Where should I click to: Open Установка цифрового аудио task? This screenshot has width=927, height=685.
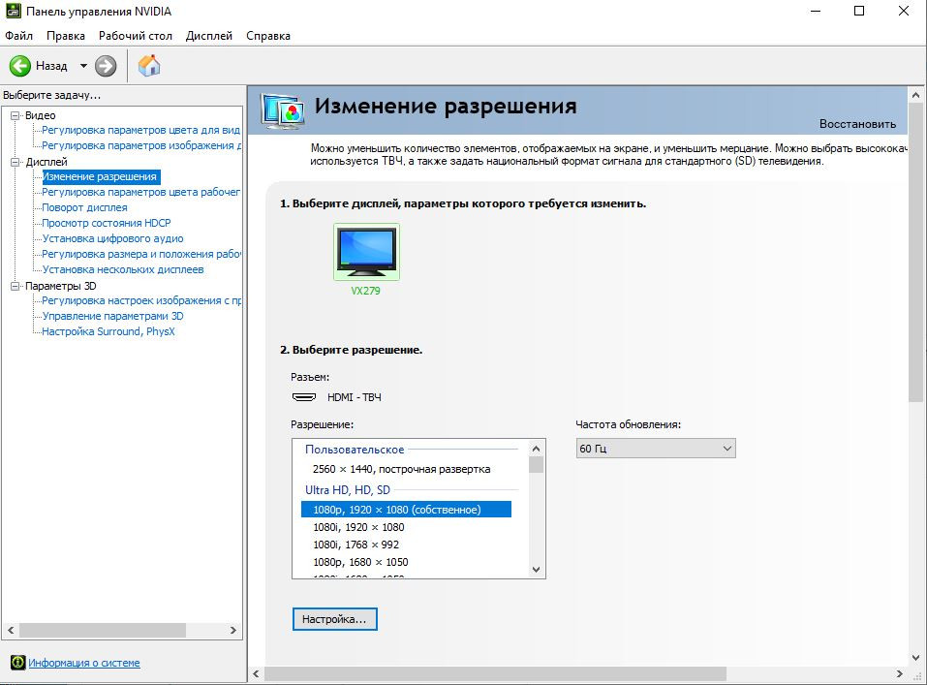[x=112, y=238]
